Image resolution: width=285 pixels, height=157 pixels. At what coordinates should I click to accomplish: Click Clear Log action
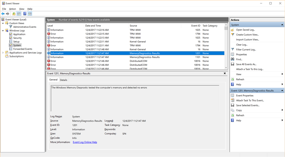242,45
